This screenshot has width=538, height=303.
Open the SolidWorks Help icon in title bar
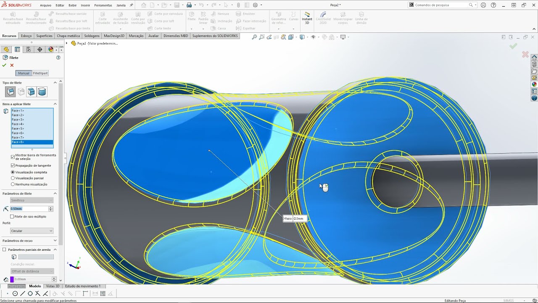[493, 5]
